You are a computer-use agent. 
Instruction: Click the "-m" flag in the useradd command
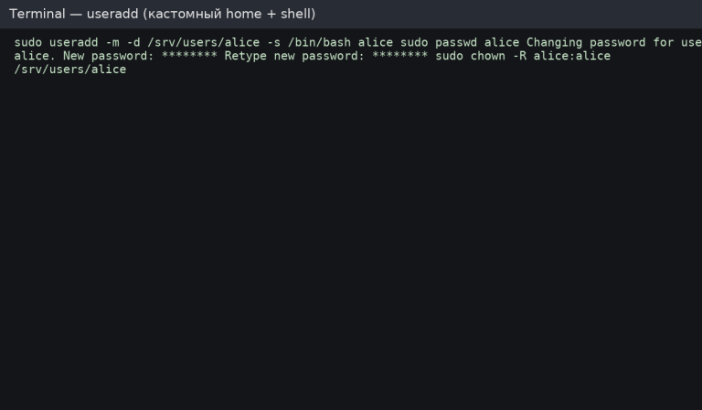point(112,42)
